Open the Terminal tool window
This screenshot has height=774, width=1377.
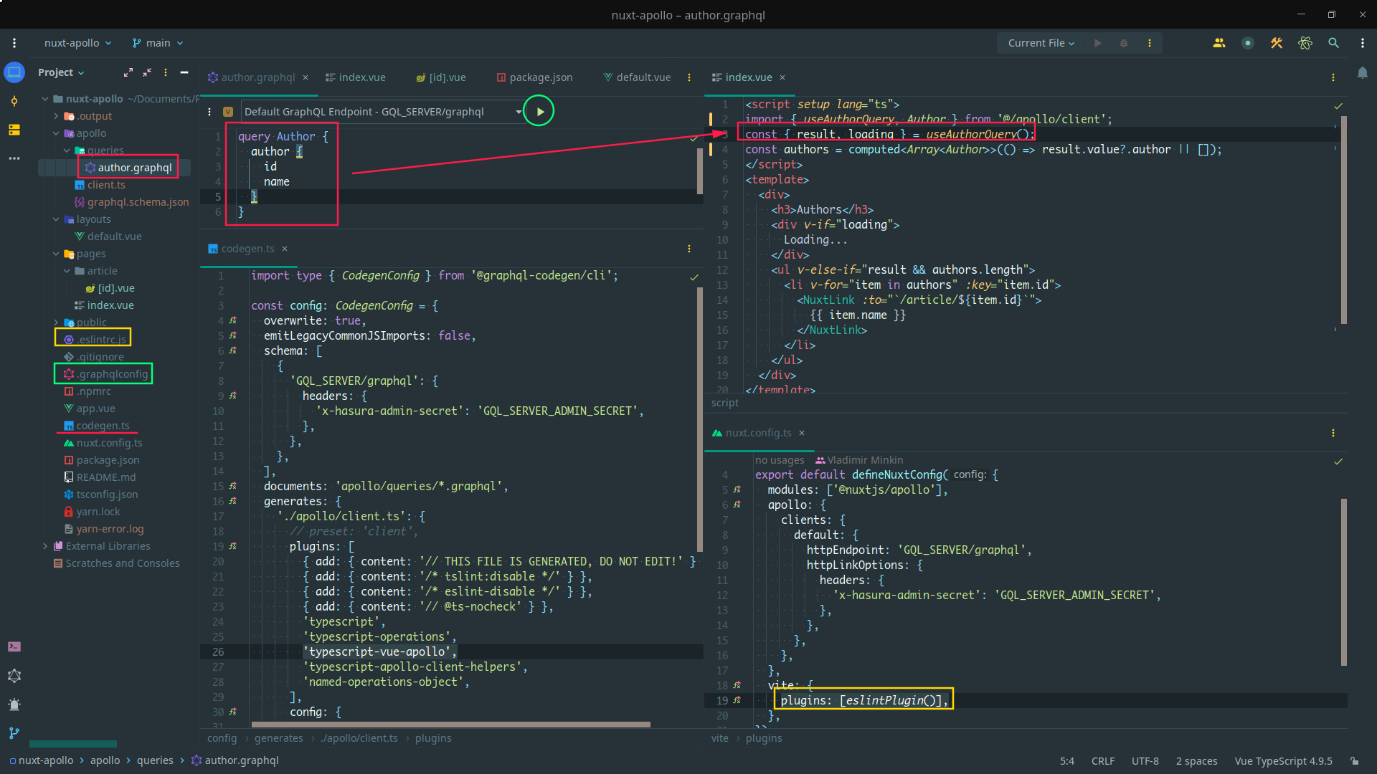pos(14,646)
